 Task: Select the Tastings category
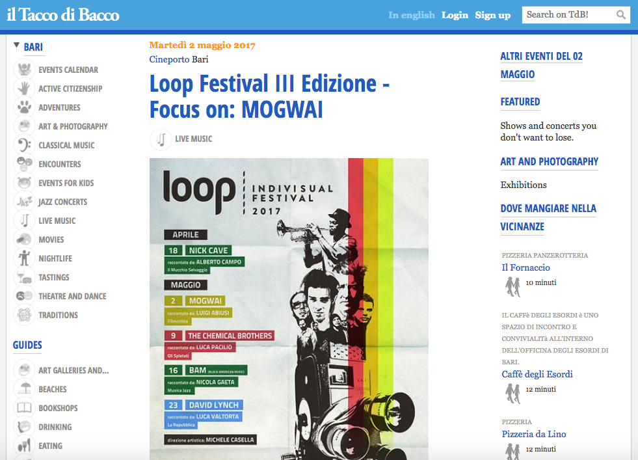54,278
